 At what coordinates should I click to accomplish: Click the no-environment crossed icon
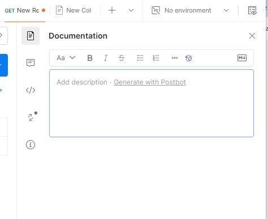155,10
